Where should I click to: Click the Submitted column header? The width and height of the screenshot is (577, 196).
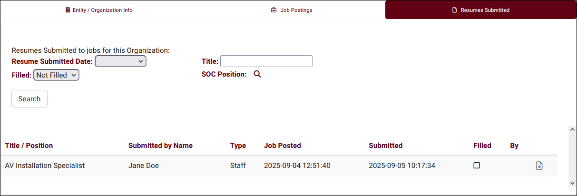pos(386,146)
